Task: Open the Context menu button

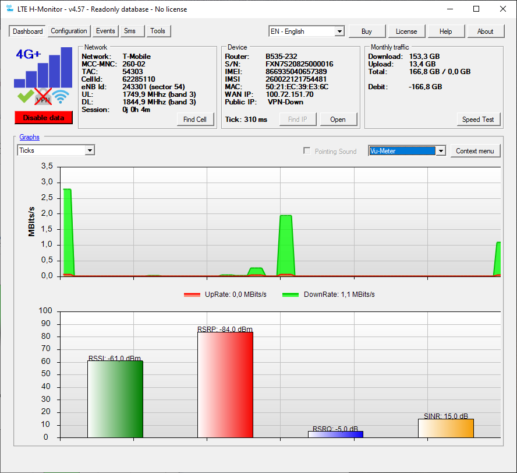Action: (475, 151)
